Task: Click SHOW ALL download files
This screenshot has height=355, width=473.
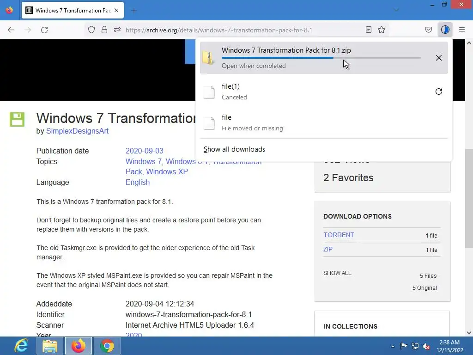Action: [x=337, y=273]
